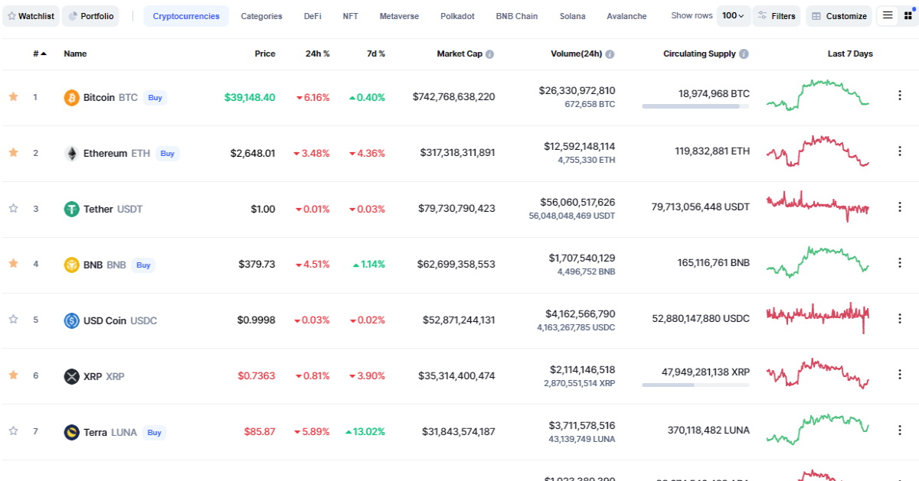Viewport: 919px width, 481px height.
Task: Click XRP circulating supply progress bar
Action: tap(695, 385)
